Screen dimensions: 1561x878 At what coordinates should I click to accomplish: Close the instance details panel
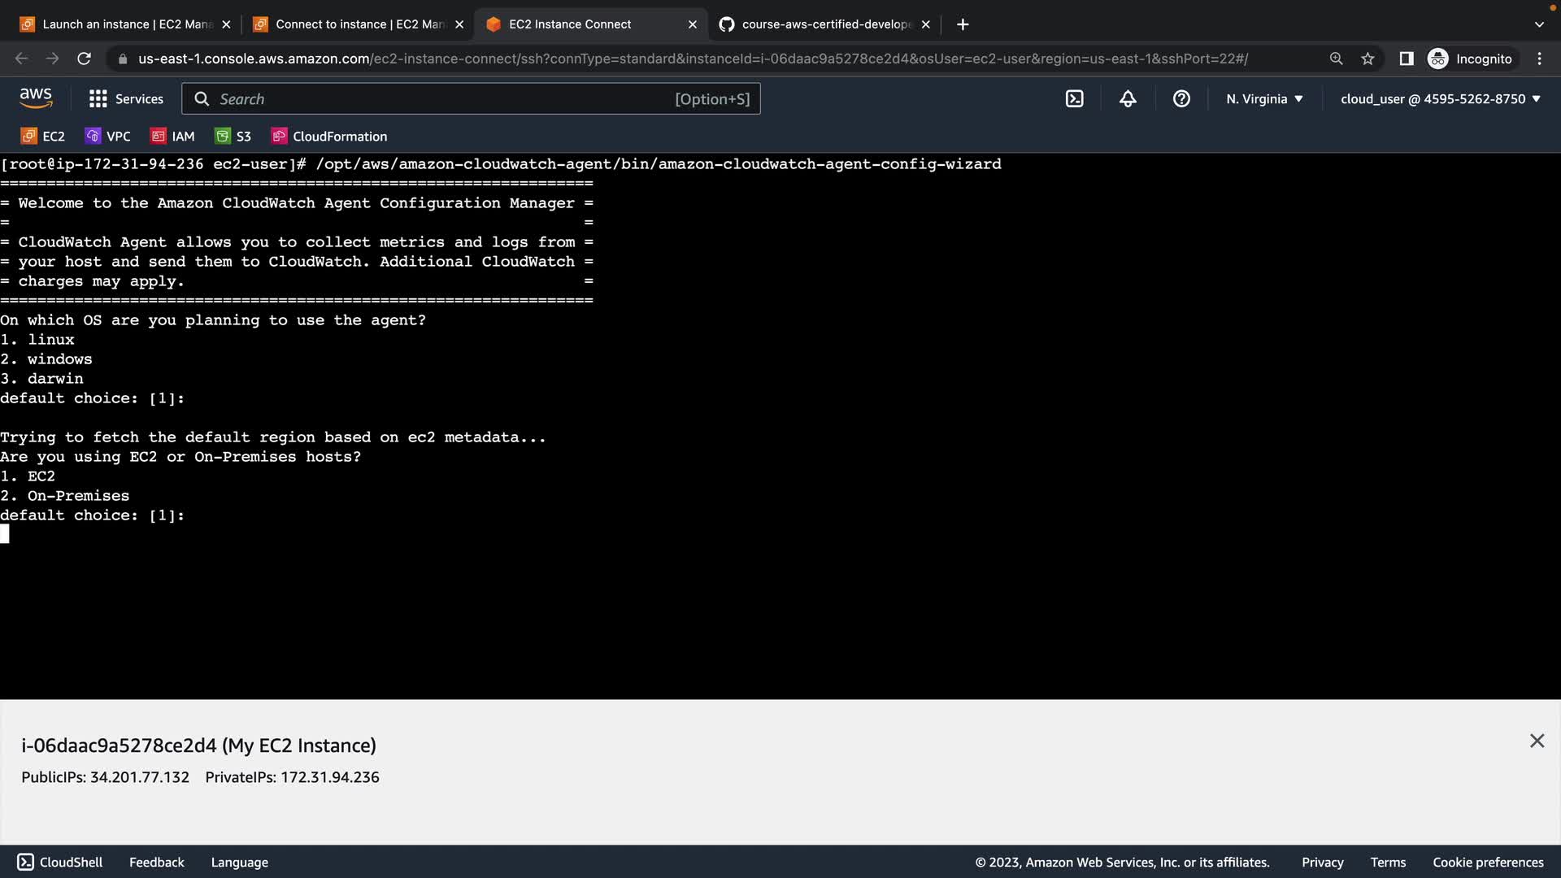point(1537,741)
